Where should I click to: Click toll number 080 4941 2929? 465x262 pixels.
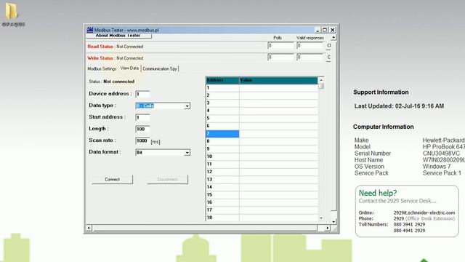tap(409, 231)
